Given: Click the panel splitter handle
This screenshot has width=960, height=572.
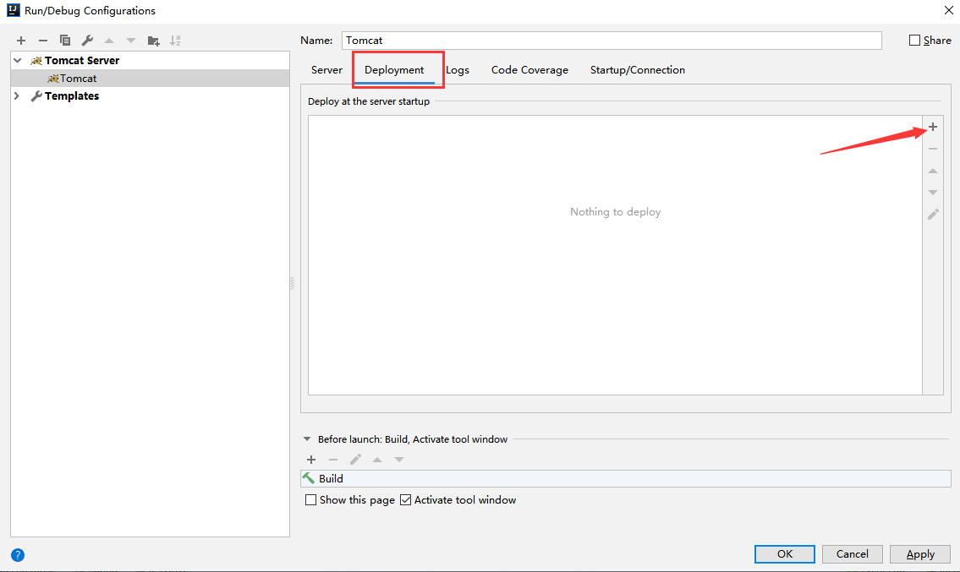Looking at the screenshot, I should [x=292, y=283].
